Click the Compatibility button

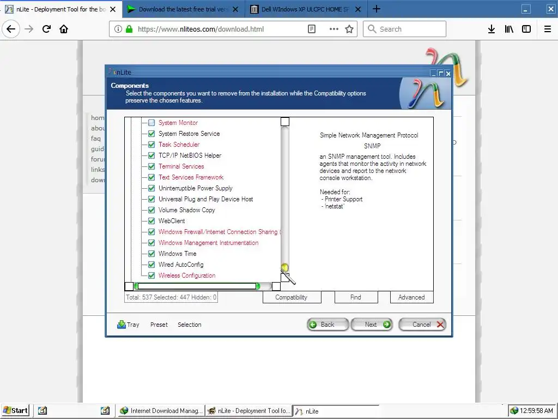292,297
